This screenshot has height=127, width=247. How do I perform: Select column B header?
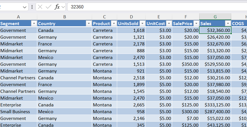pyautogui.click(x=65, y=17)
